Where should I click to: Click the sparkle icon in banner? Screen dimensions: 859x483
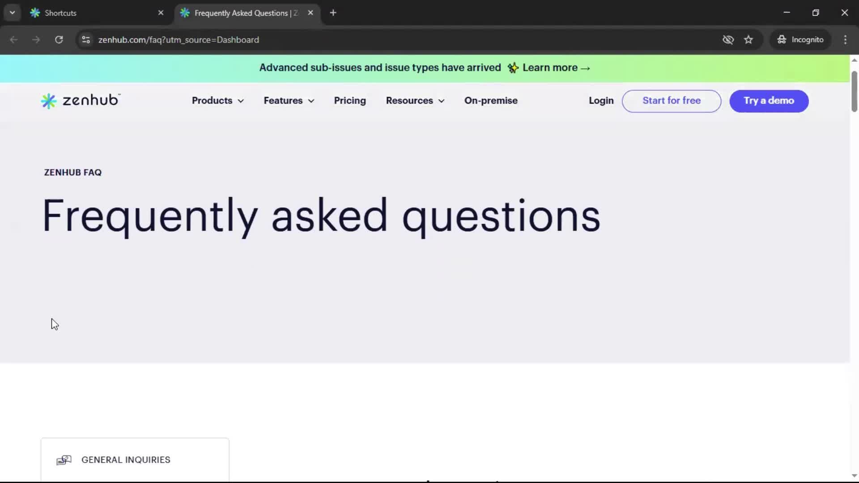click(513, 68)
